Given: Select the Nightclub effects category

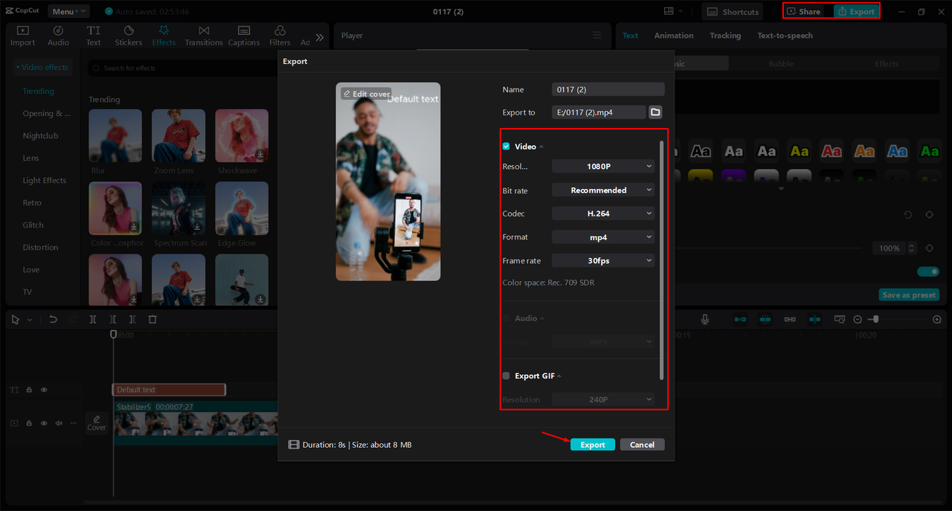Looking at the screenshot, I should tap(40, 136).
